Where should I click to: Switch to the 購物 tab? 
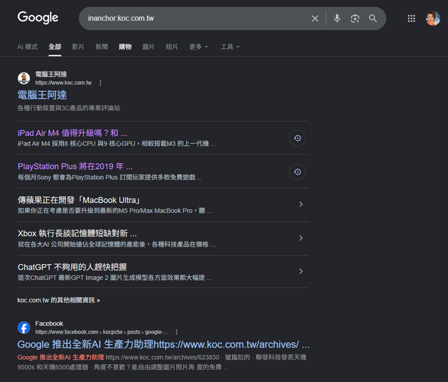(125, 47)
